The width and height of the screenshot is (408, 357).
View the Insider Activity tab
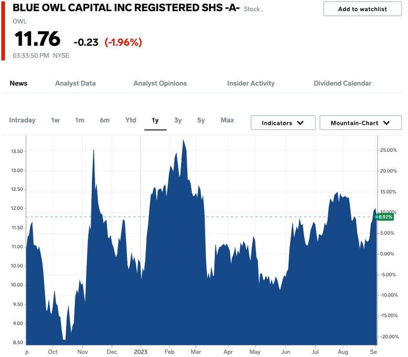point(251,84)
